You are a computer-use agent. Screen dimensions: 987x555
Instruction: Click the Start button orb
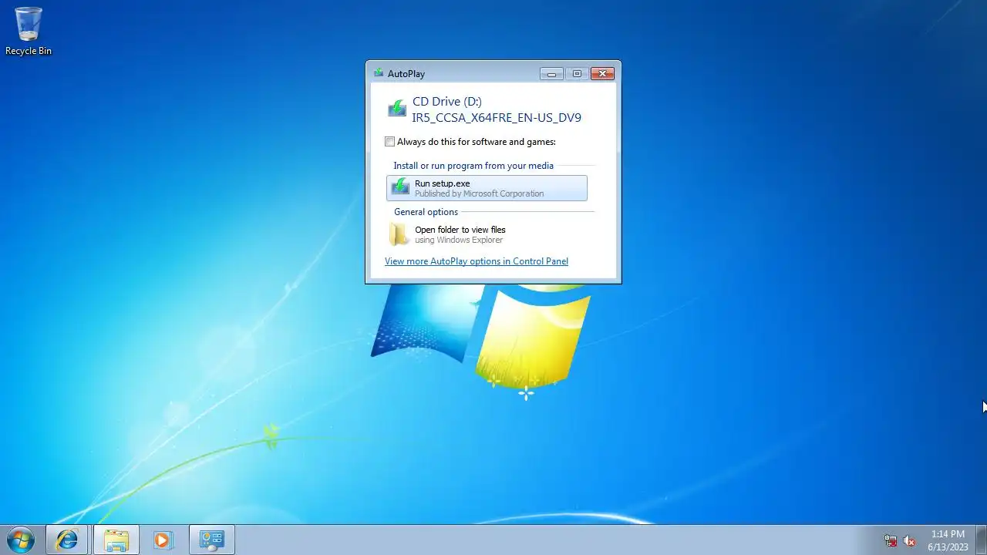[x=20, y=540]
